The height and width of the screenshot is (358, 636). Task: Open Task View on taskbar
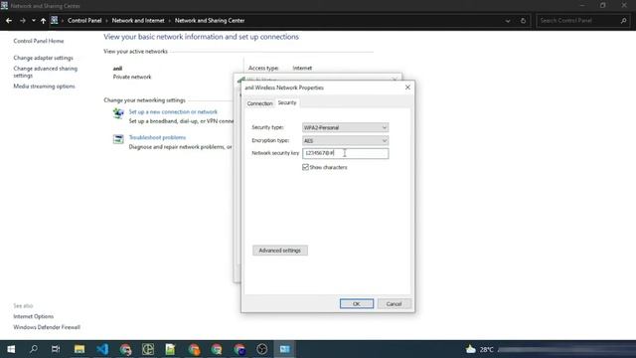pyautogui.click(x=56, y=349)
